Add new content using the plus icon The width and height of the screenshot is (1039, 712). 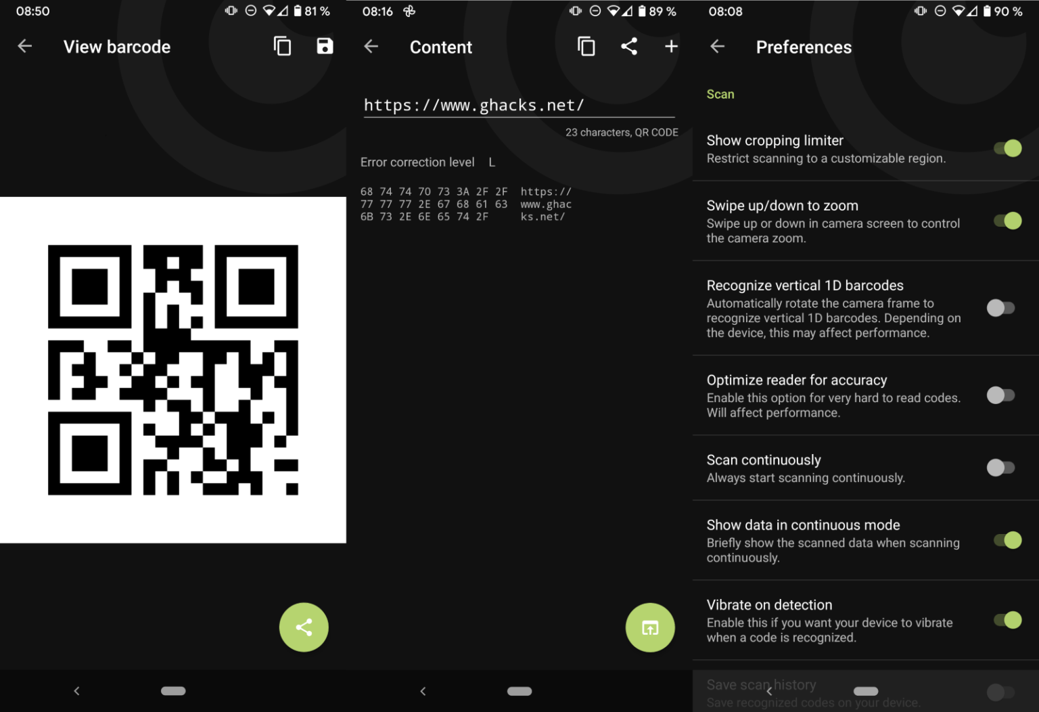coord(671,46)
